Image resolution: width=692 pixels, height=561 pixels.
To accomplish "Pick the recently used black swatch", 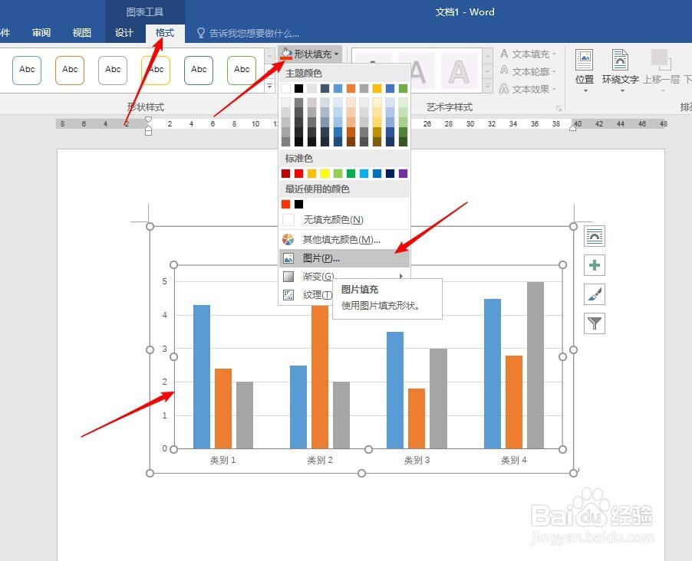I will (x=298, y=204).
